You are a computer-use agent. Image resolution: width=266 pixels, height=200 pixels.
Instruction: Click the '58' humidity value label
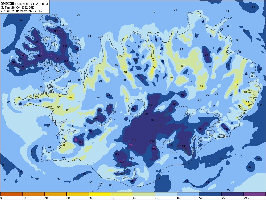126,73
